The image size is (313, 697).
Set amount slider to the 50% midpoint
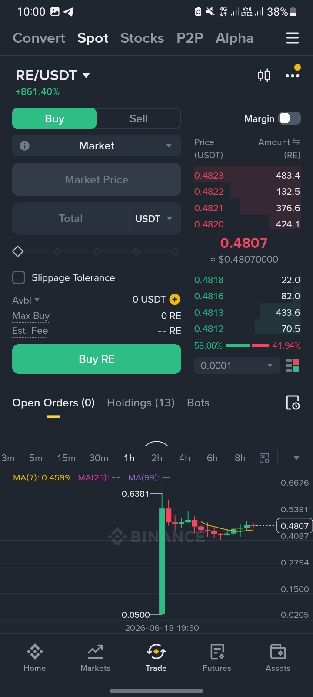click(x=97, y=251)
